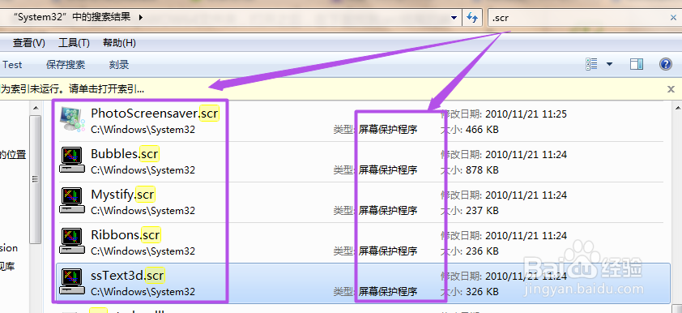Select the Bubbles.scr file name
682x313 pixels.
click(125, 154)
